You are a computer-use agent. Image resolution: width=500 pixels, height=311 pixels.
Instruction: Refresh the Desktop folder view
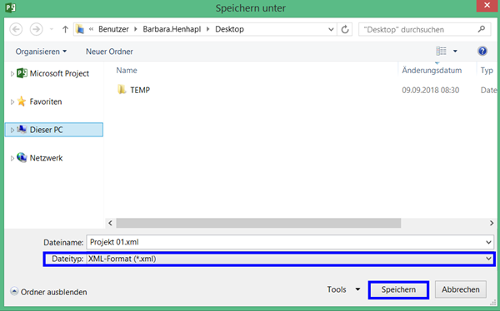(x=345, y=30)
